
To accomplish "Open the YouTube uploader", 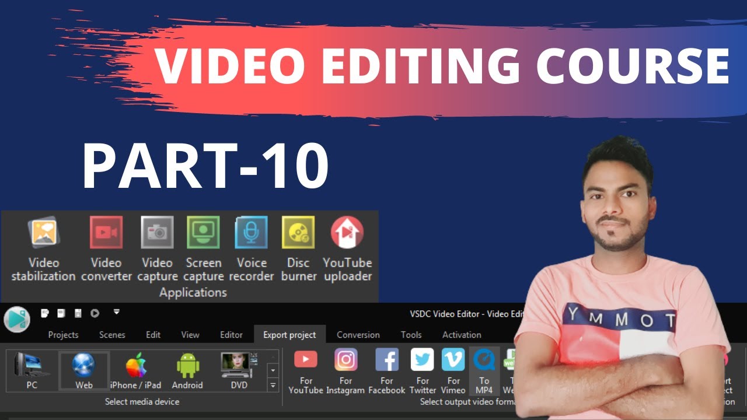I will click(x=347, y=249).
